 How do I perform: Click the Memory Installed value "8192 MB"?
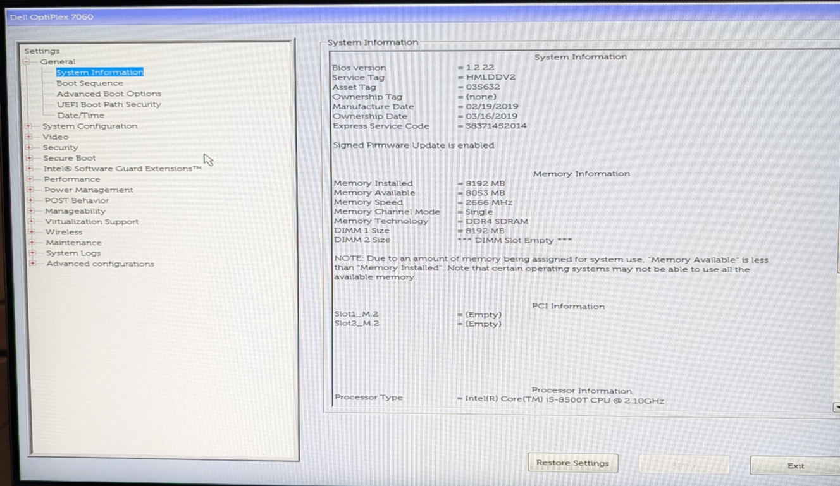tap(485, 183)
